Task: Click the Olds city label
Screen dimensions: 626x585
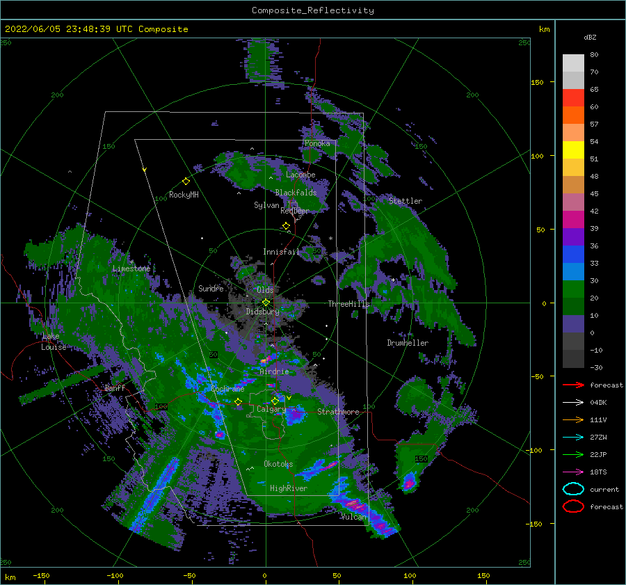Action: [x=265, y=289]
